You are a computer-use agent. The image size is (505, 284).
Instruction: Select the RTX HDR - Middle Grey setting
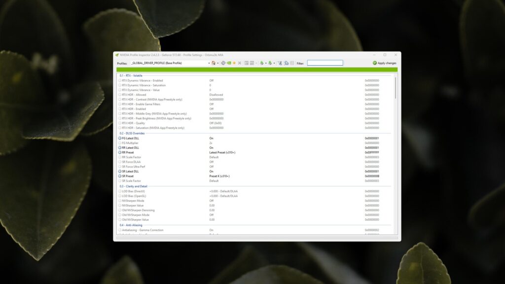(154, 114)
